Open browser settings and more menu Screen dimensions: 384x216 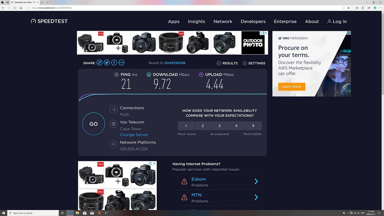(x=381, y=8)
